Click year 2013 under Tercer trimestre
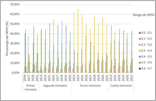156x101 pixels. click(74, 78)
